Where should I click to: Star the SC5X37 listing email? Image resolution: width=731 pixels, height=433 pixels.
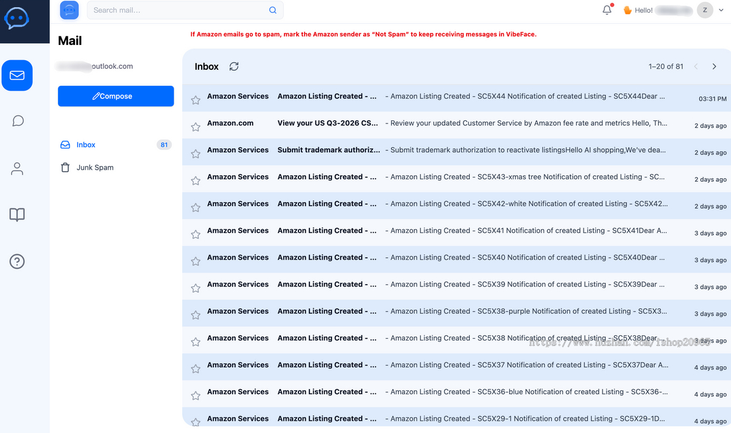196,369
